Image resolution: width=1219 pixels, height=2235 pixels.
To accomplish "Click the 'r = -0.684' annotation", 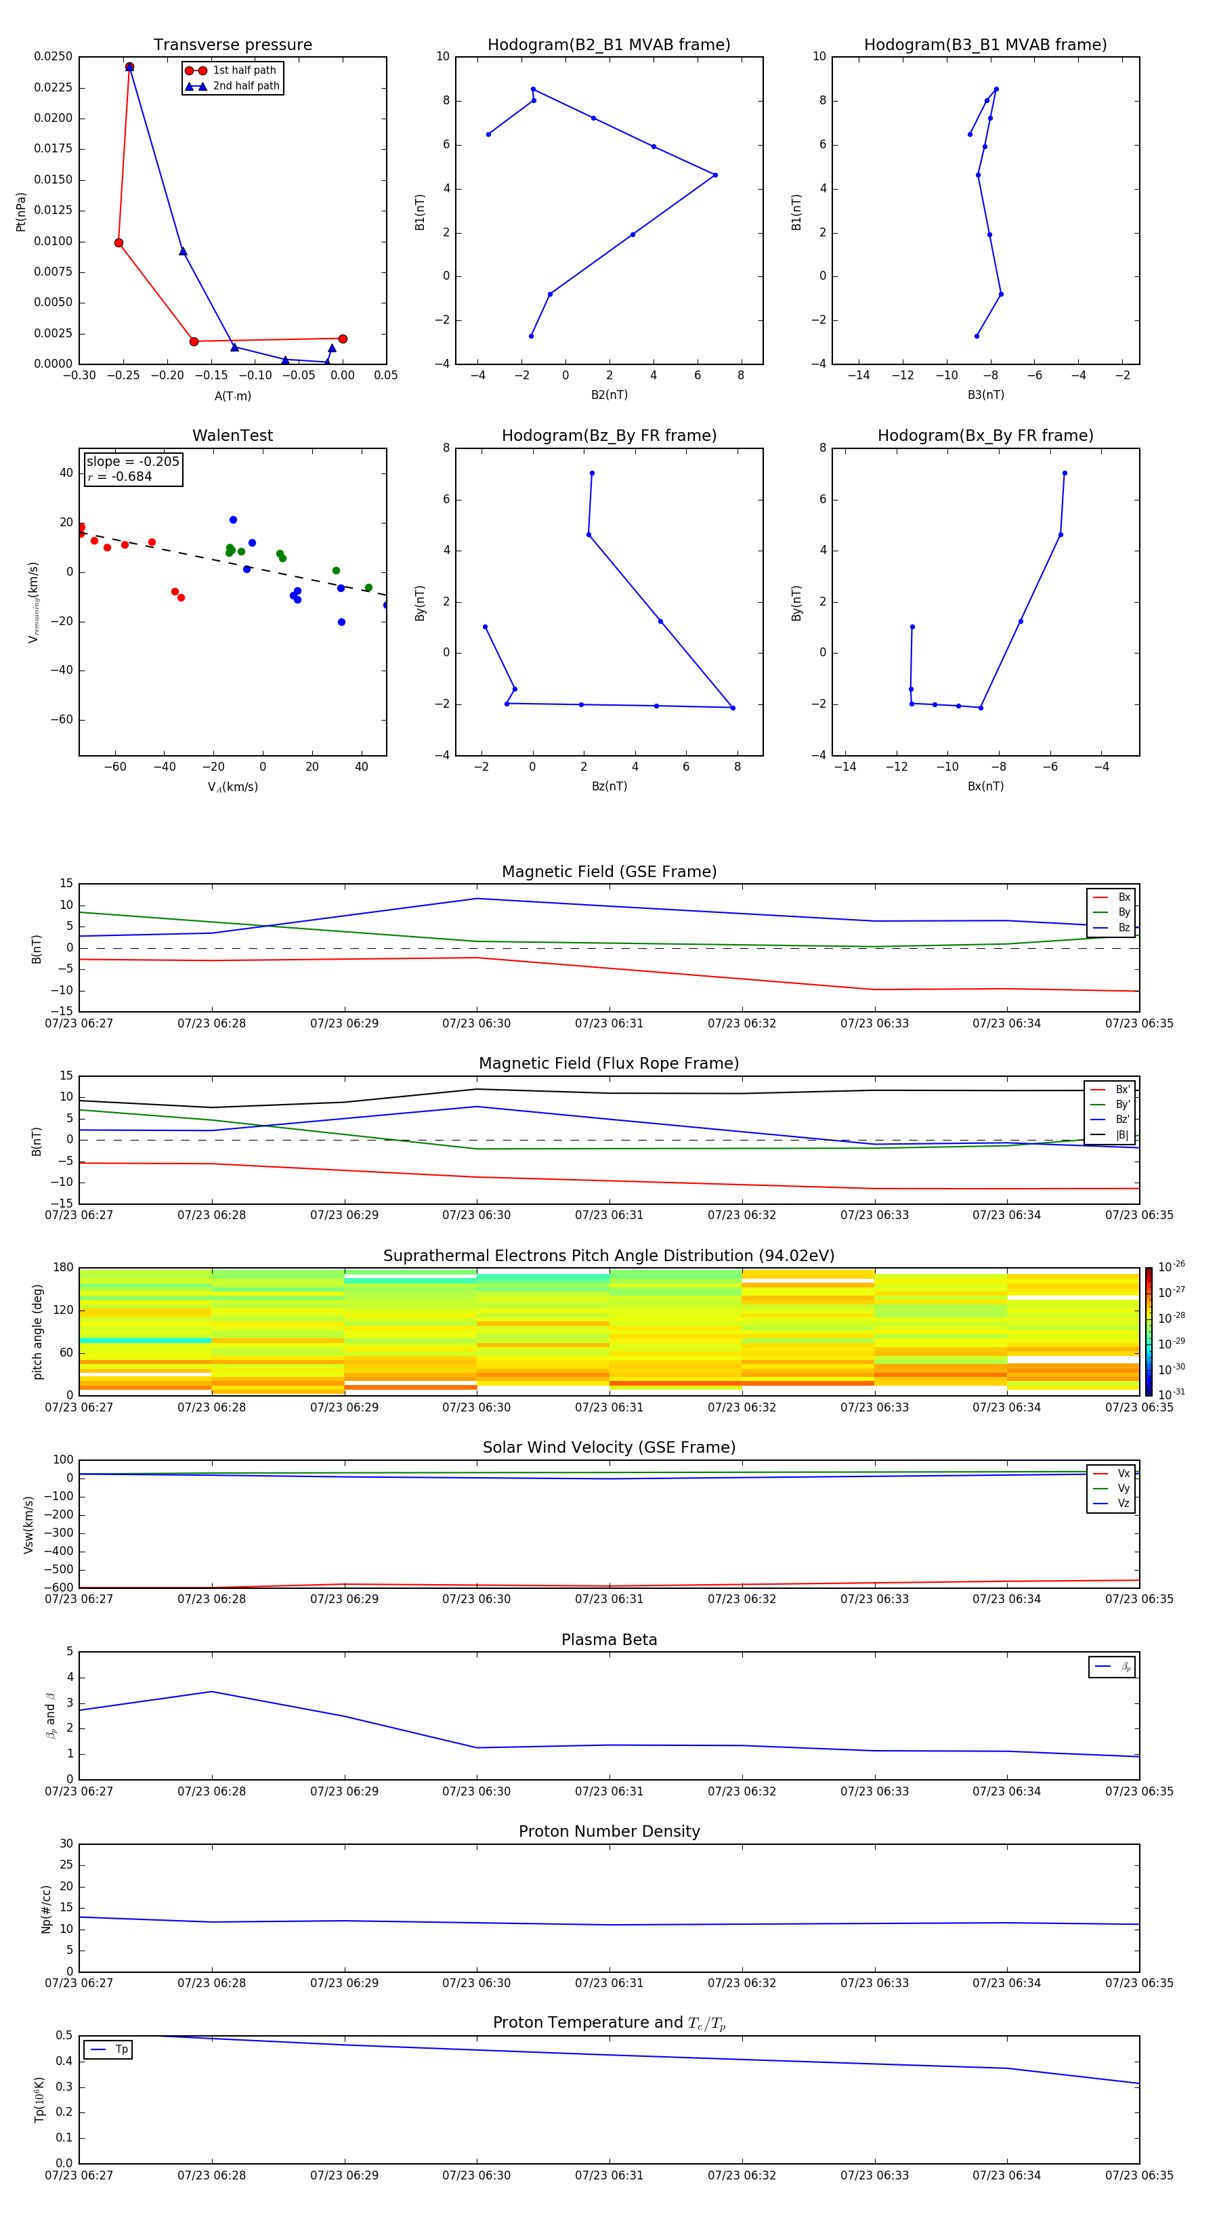I will 120,476.
